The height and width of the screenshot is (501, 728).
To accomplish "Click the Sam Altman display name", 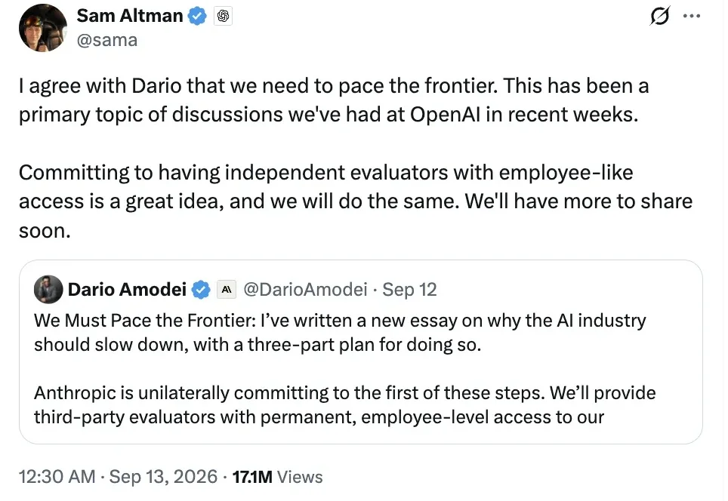I will pos(130,16).
